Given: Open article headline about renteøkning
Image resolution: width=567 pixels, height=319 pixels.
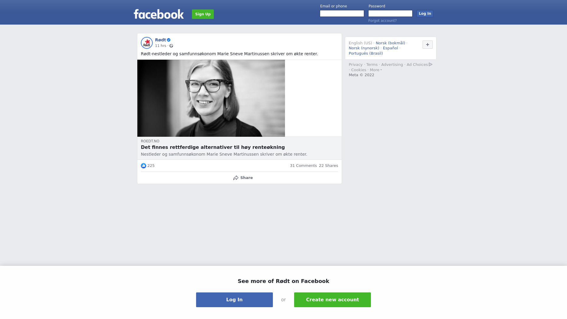Looking at the screenshot, I should pyautogui.click(x=213, y=147).
